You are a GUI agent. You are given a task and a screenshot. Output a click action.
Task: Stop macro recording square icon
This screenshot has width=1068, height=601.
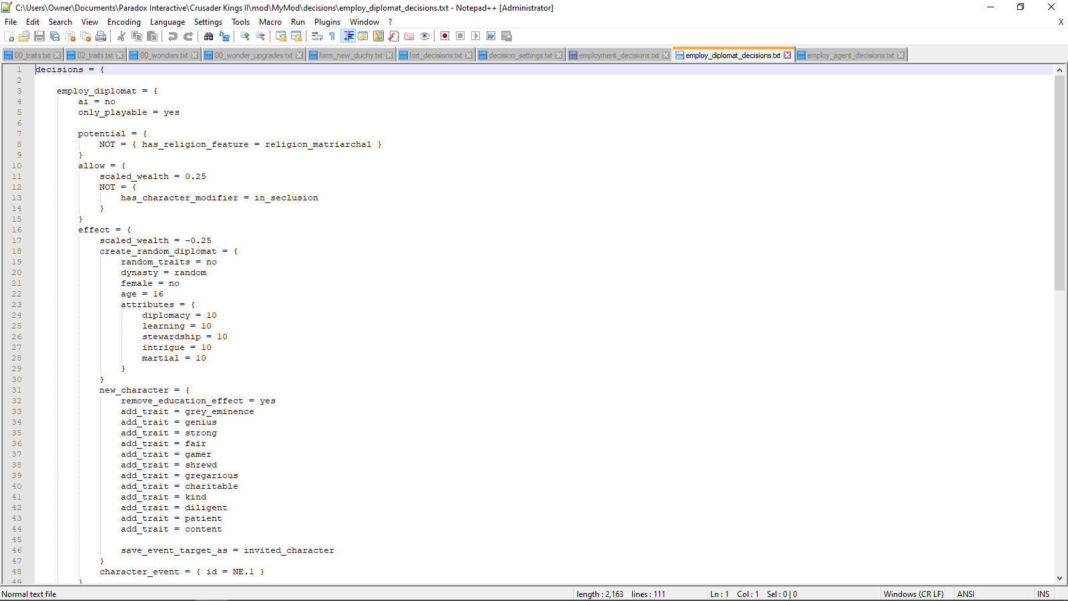tap(461, 36)
